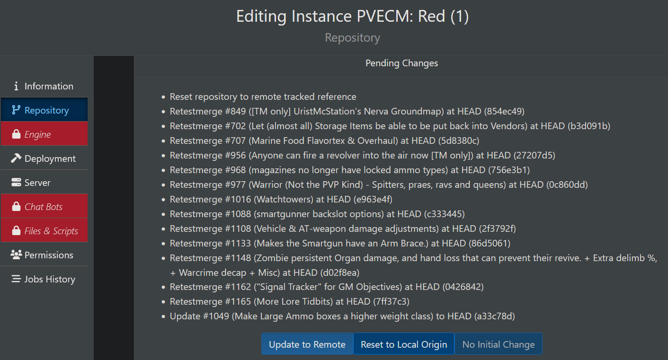The height and width of the screenshot is (360, 668).
Task: Click the No Initial Change button
Action: tap(498, 344)
